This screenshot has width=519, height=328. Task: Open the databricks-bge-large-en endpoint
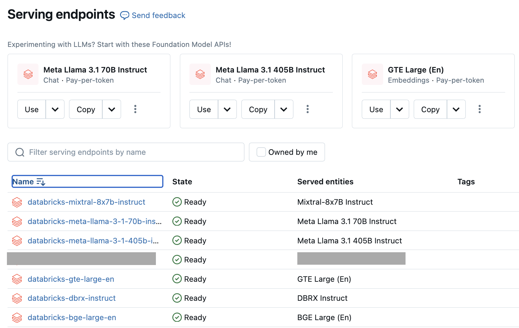tap(72, 318)
